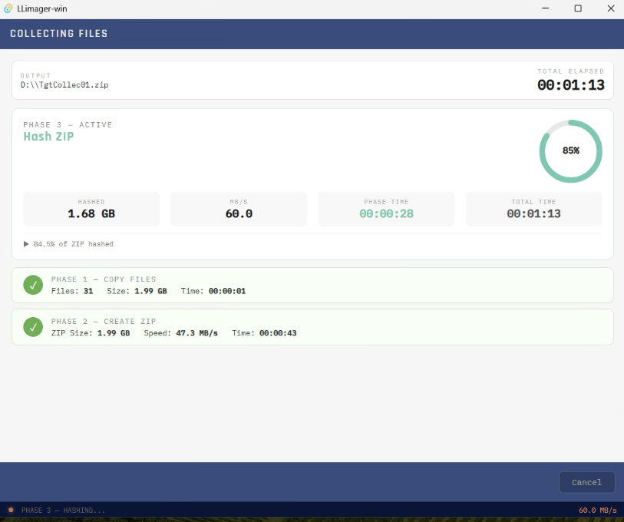
Task: Click 'Time: 00:00:01' in Phase 1
Action: (213, 291)
